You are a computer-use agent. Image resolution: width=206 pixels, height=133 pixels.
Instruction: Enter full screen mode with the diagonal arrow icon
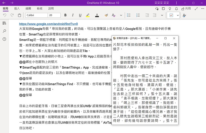point(196,9)
